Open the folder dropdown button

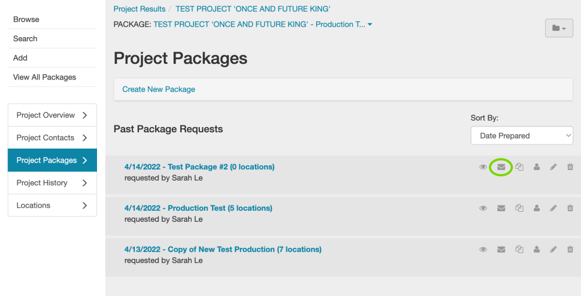(x=559, y=28)
